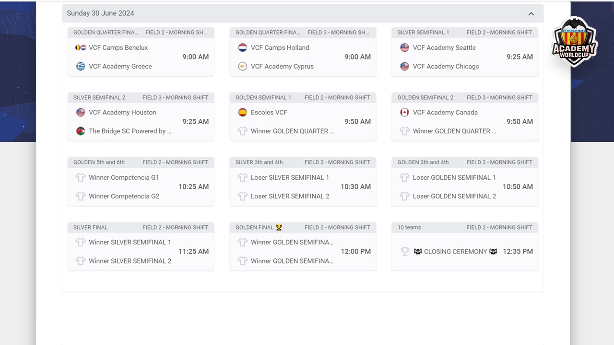
Task: Open the SILVER 3th and 4th match
Action: (303, 182)
